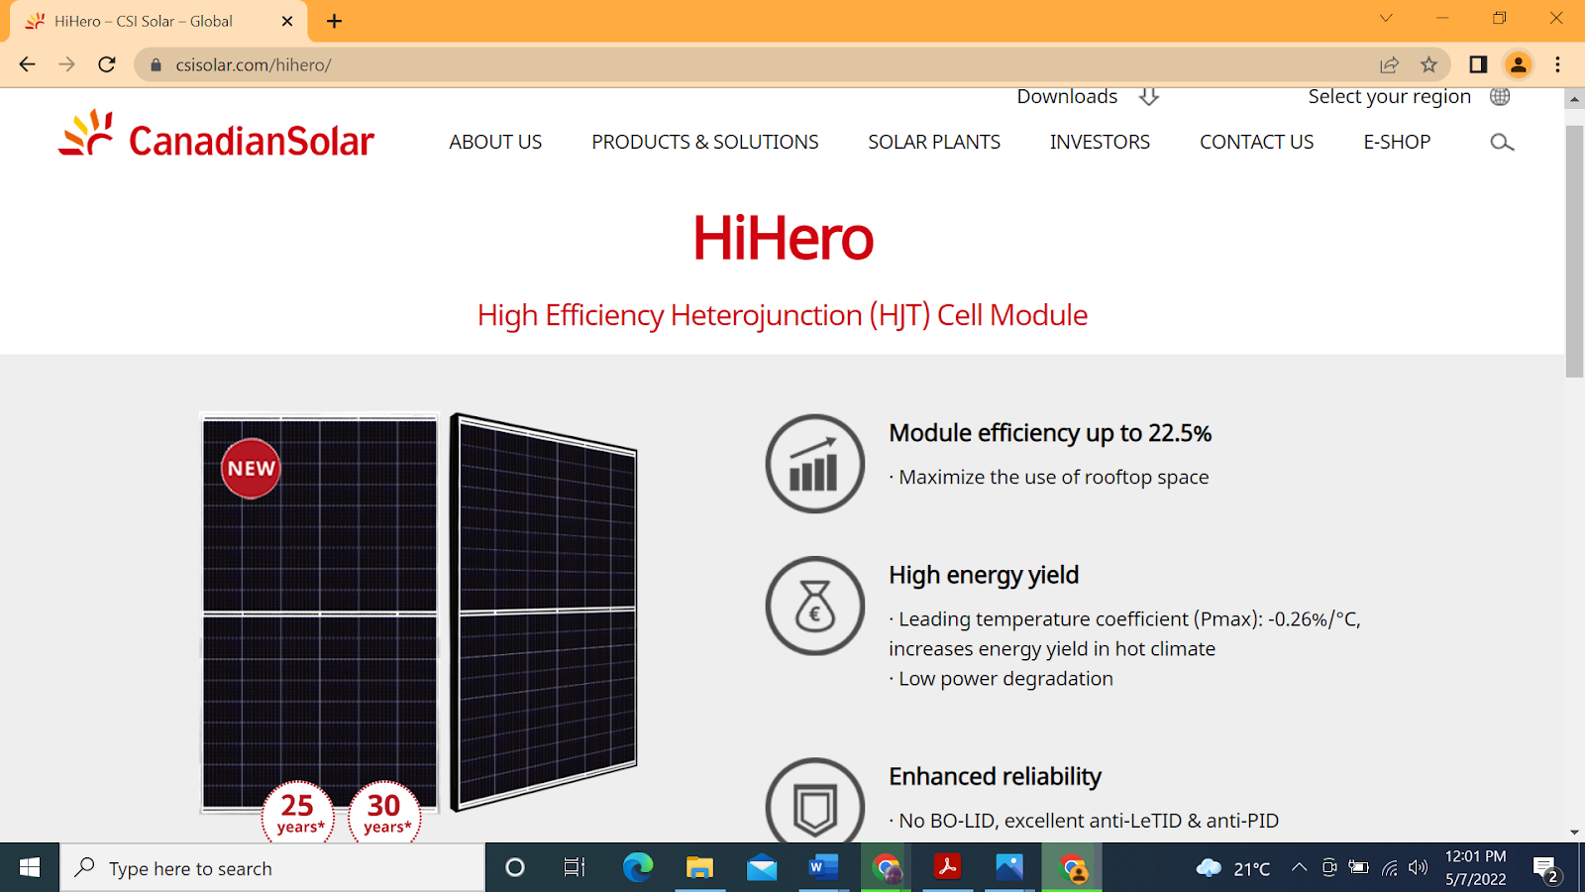Open Task View on taskbar
The image size is (1585, 892).
(575, 868)
